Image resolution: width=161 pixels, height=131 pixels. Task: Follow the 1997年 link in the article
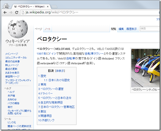(41, 54)
